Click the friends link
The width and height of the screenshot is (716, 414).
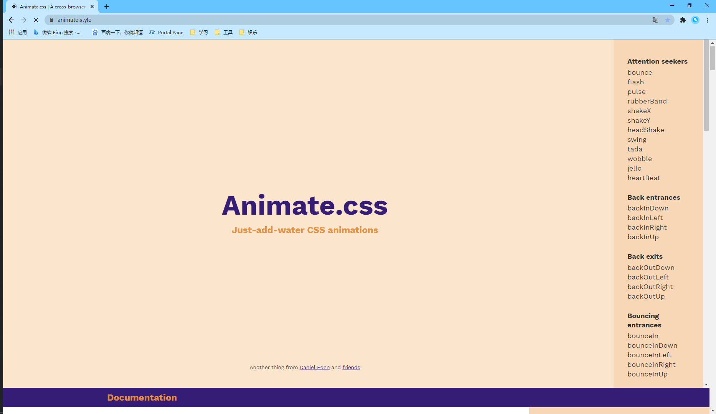pyautogui.click(x=351, y=367)
